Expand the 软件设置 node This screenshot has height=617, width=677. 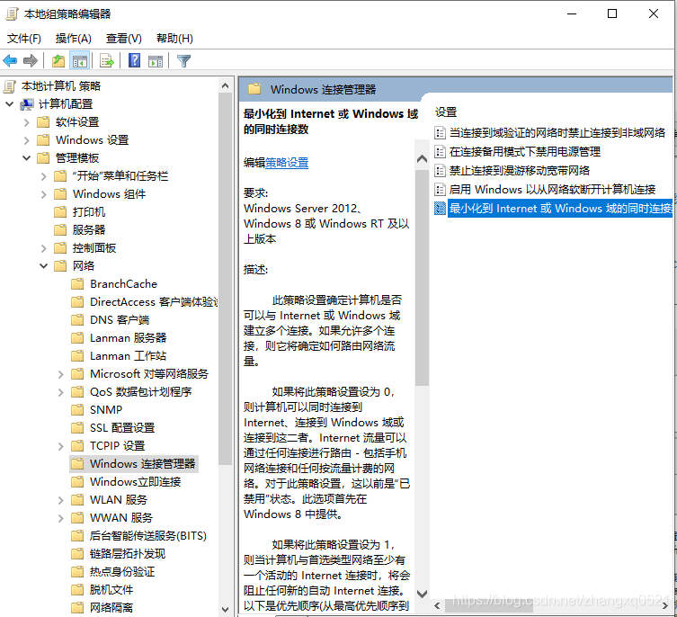coord(27,122)
